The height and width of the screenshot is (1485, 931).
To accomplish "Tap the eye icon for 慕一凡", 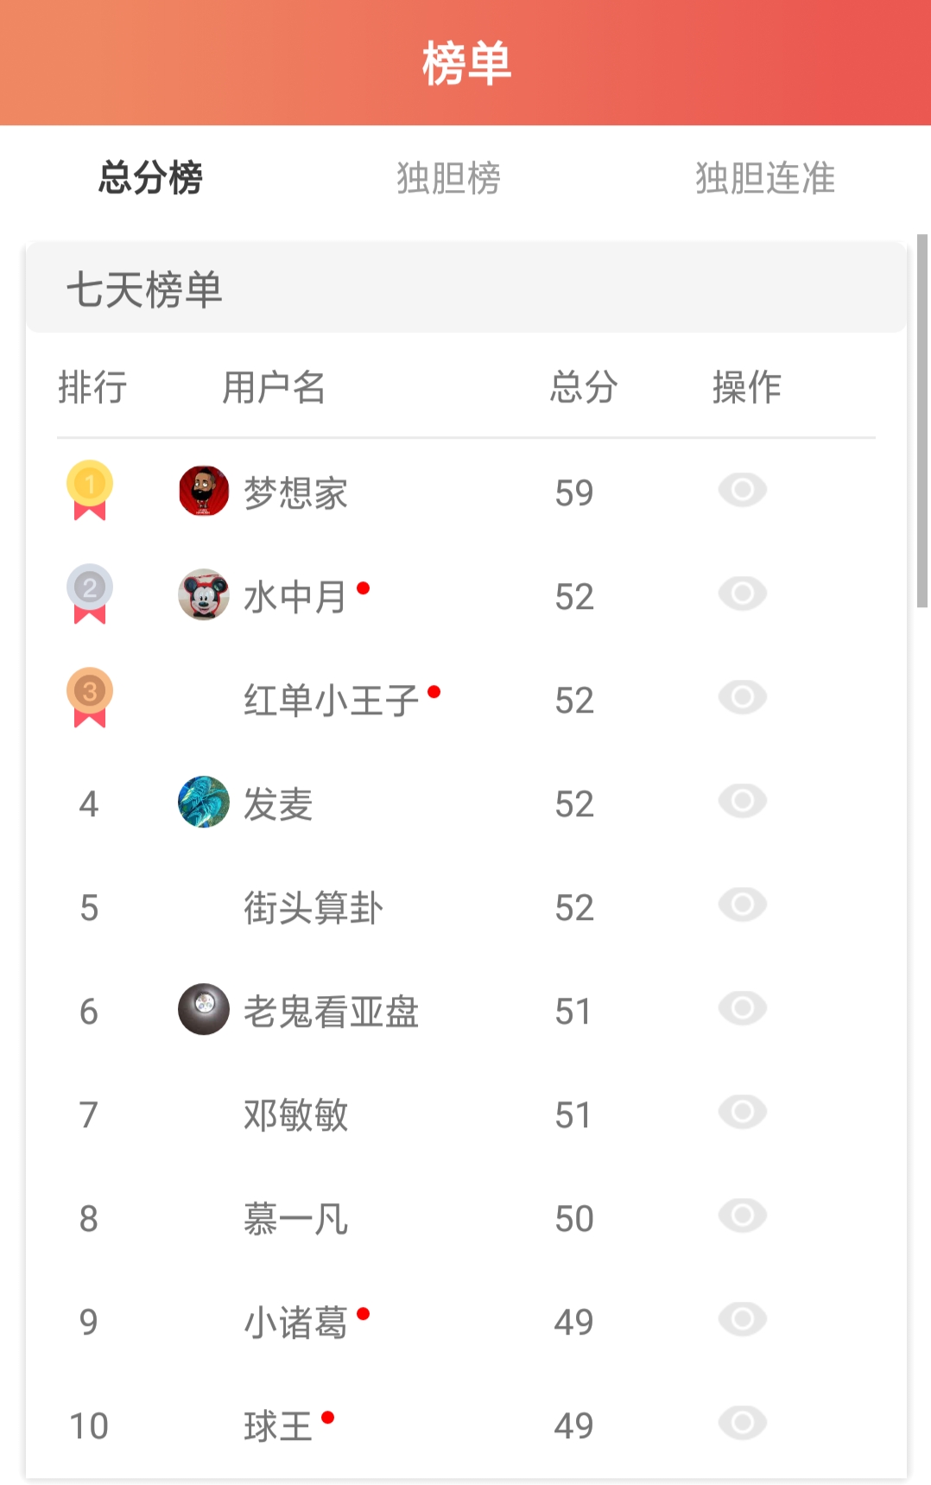I will pyautogui.click(x=743, y=1216).
